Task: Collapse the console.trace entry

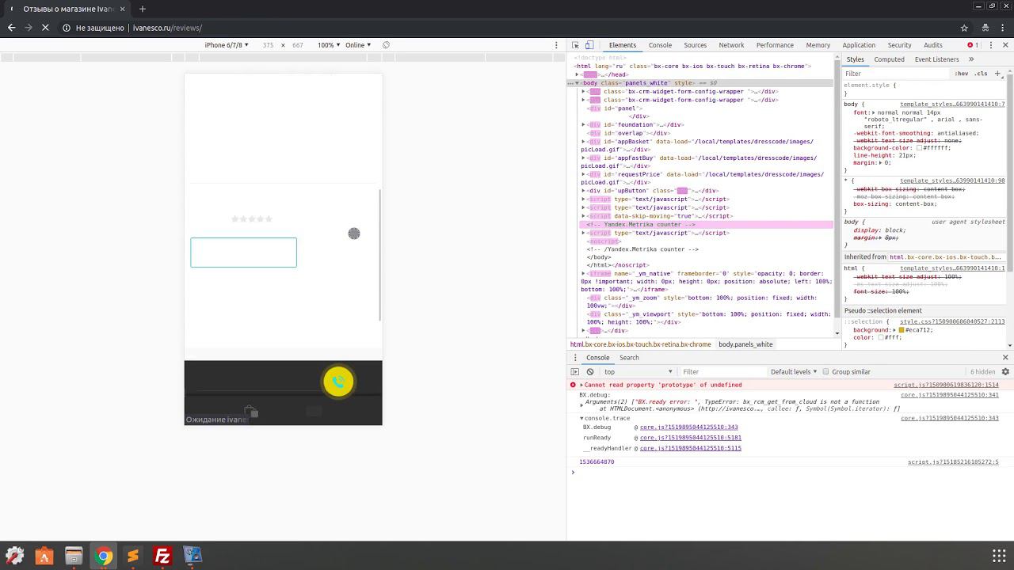Action: [581, 418]
